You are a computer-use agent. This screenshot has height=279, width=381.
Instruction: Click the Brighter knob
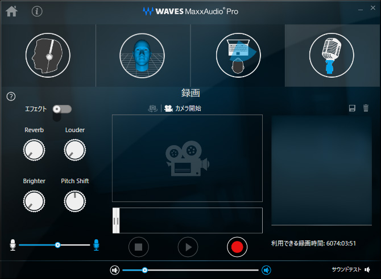tap(34, 201)
